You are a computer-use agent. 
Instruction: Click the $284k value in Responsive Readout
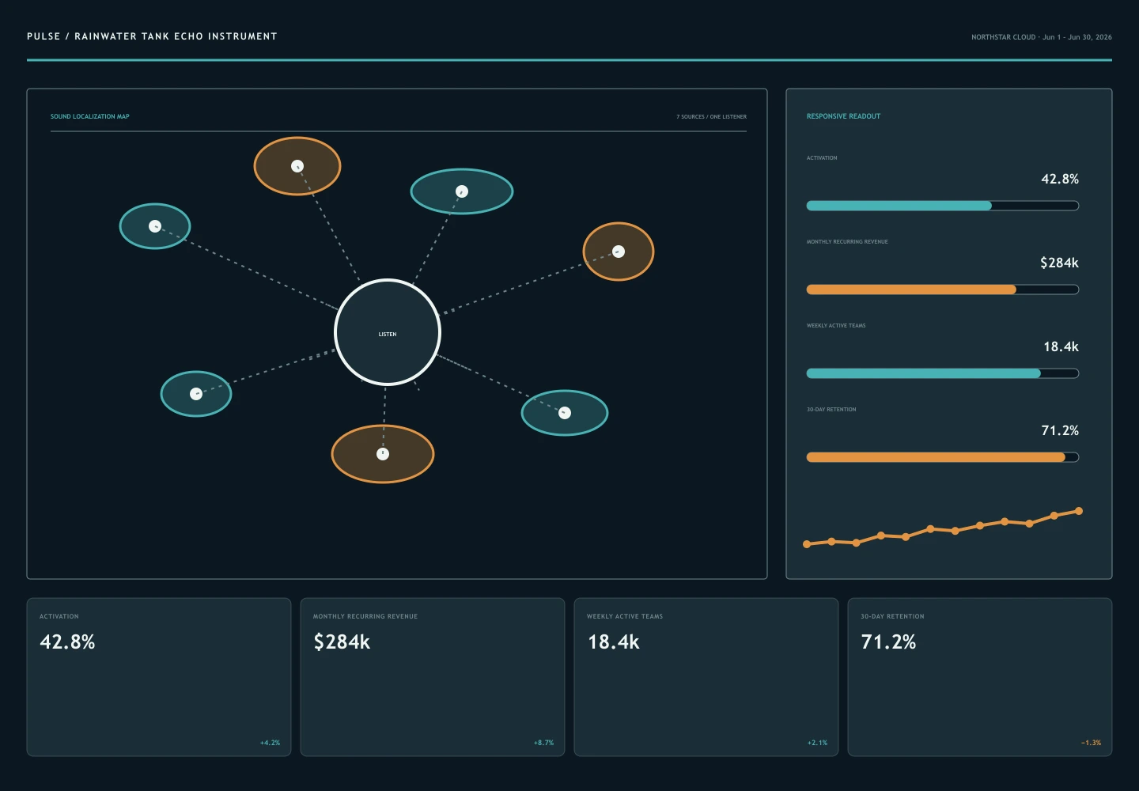1059,263
